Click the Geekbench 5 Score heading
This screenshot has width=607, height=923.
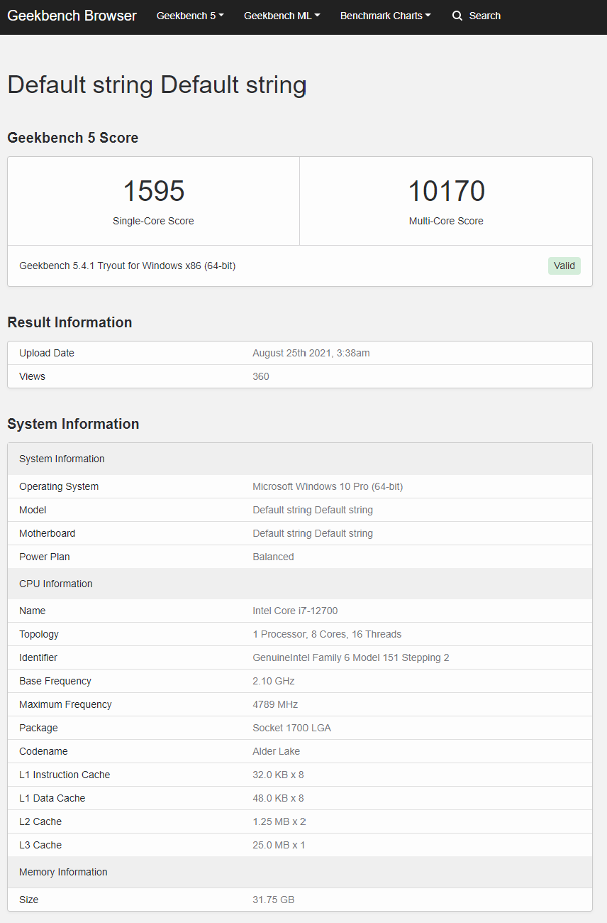pos(73,138)
